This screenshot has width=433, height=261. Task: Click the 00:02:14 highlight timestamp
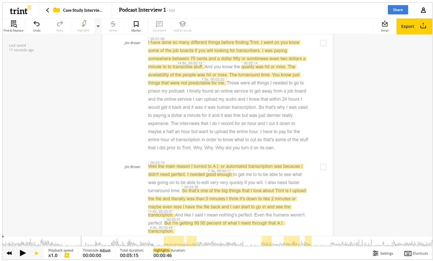click(251, 63)
